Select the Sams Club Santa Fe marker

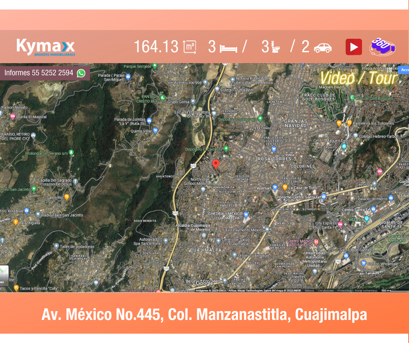[x=346, y=256]
